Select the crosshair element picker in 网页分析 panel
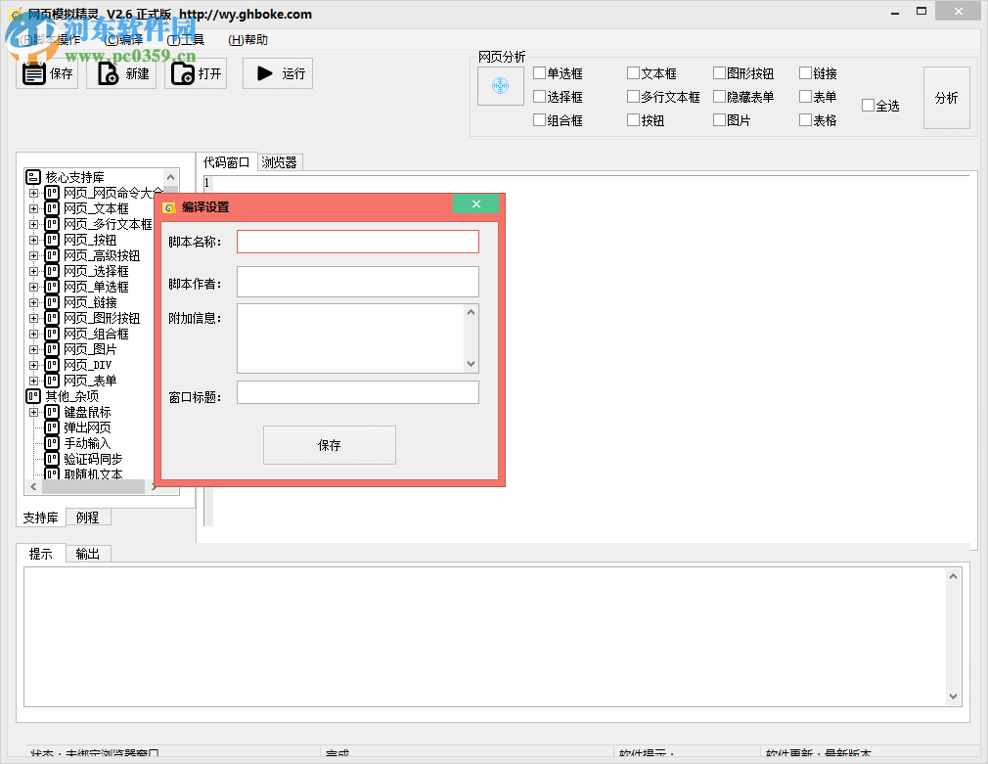Screen dimensions: 988x764 coord(500,86)
